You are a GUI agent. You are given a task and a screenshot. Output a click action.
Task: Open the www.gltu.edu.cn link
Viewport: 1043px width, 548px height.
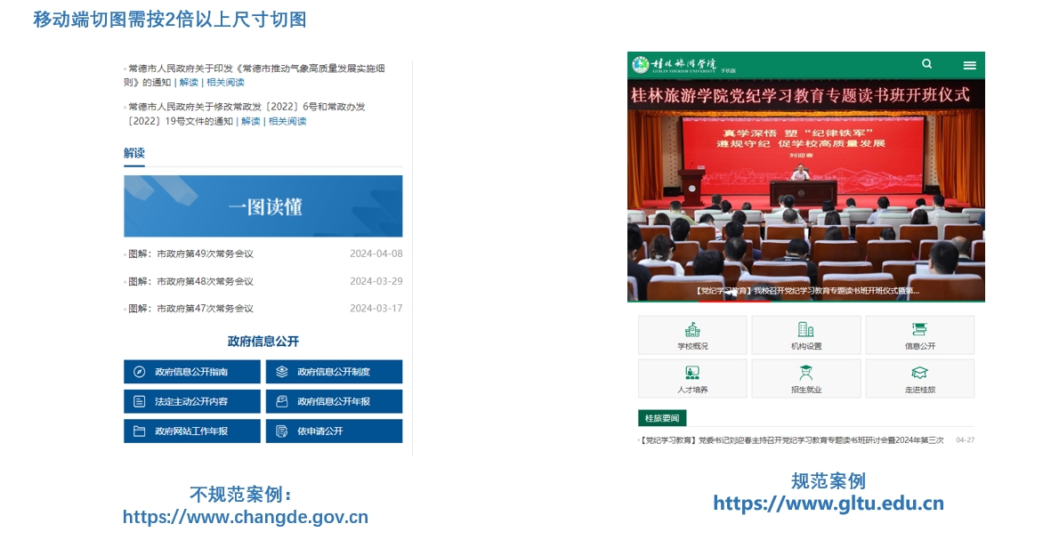(828, 504)
